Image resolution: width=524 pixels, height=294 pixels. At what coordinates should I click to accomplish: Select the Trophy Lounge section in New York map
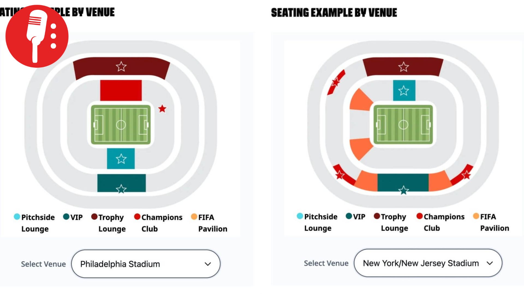tap(403, 67)
